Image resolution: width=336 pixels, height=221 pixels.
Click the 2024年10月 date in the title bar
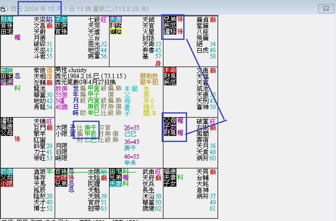pos(39,8)
